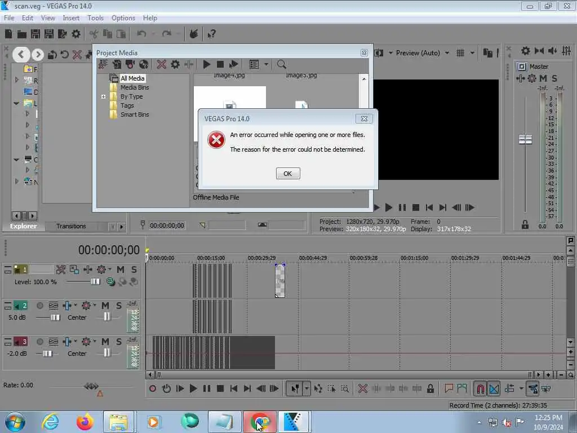Expand the By Type folder

(104, 96)
